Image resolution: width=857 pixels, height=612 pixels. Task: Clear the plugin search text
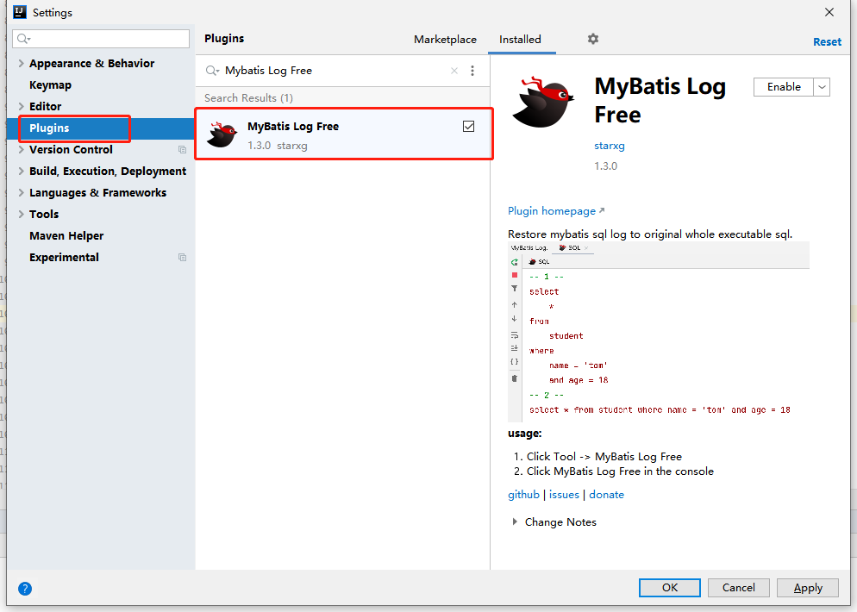[x=454, y=71]
